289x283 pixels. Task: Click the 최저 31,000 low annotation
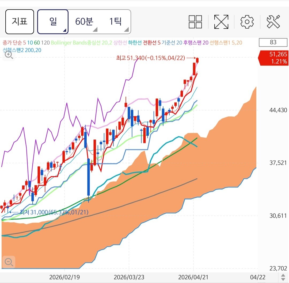[54, 212]
